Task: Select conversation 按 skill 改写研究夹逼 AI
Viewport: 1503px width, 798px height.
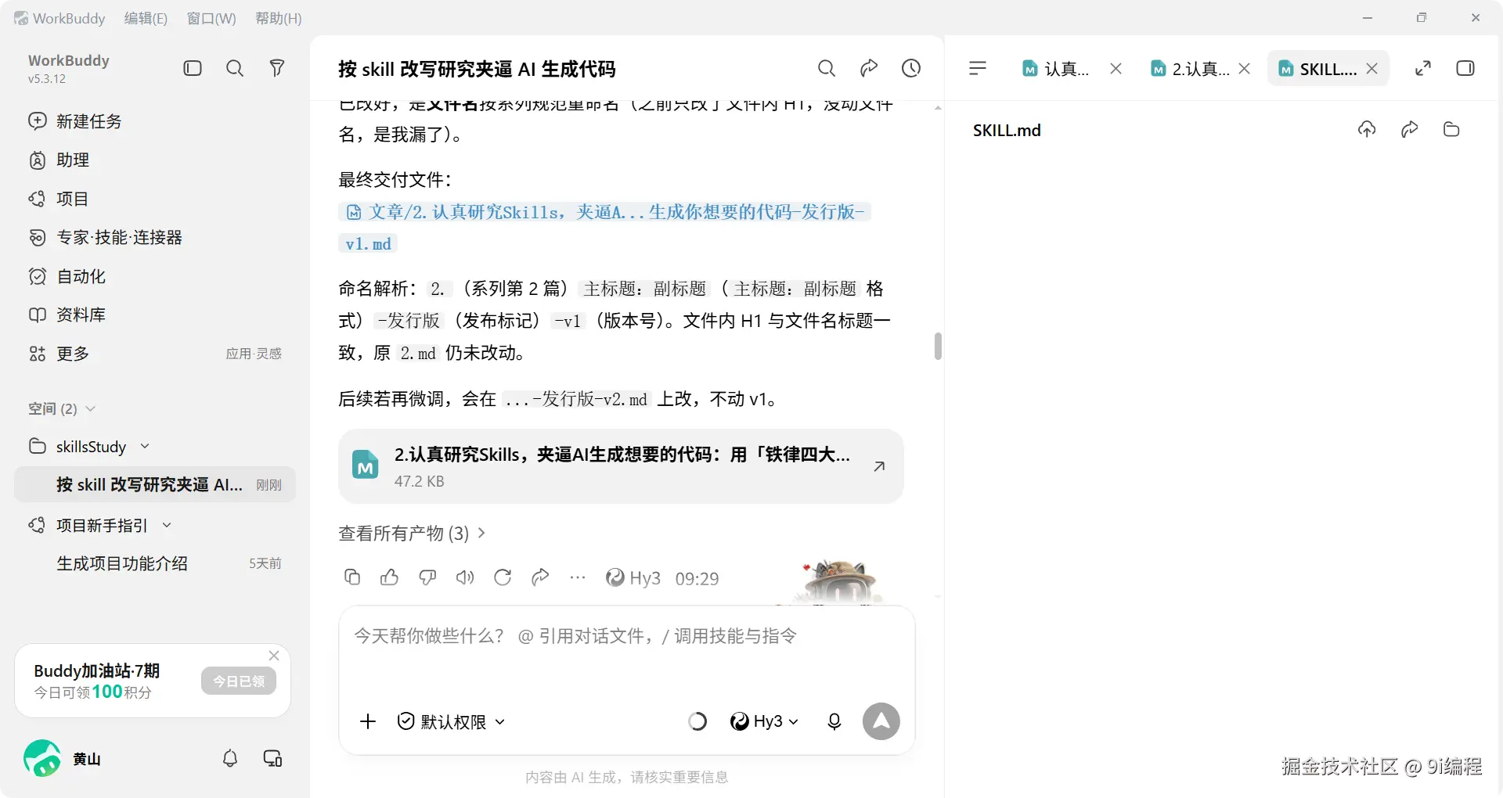Action: (x=155, y=485)
